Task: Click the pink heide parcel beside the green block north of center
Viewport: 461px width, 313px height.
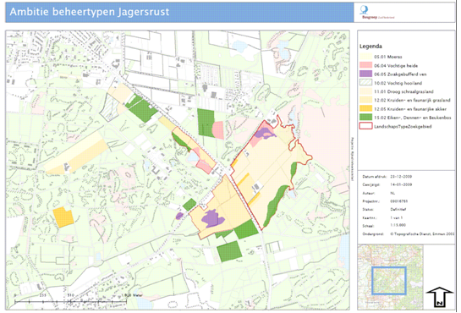Action: click(218, 130)
